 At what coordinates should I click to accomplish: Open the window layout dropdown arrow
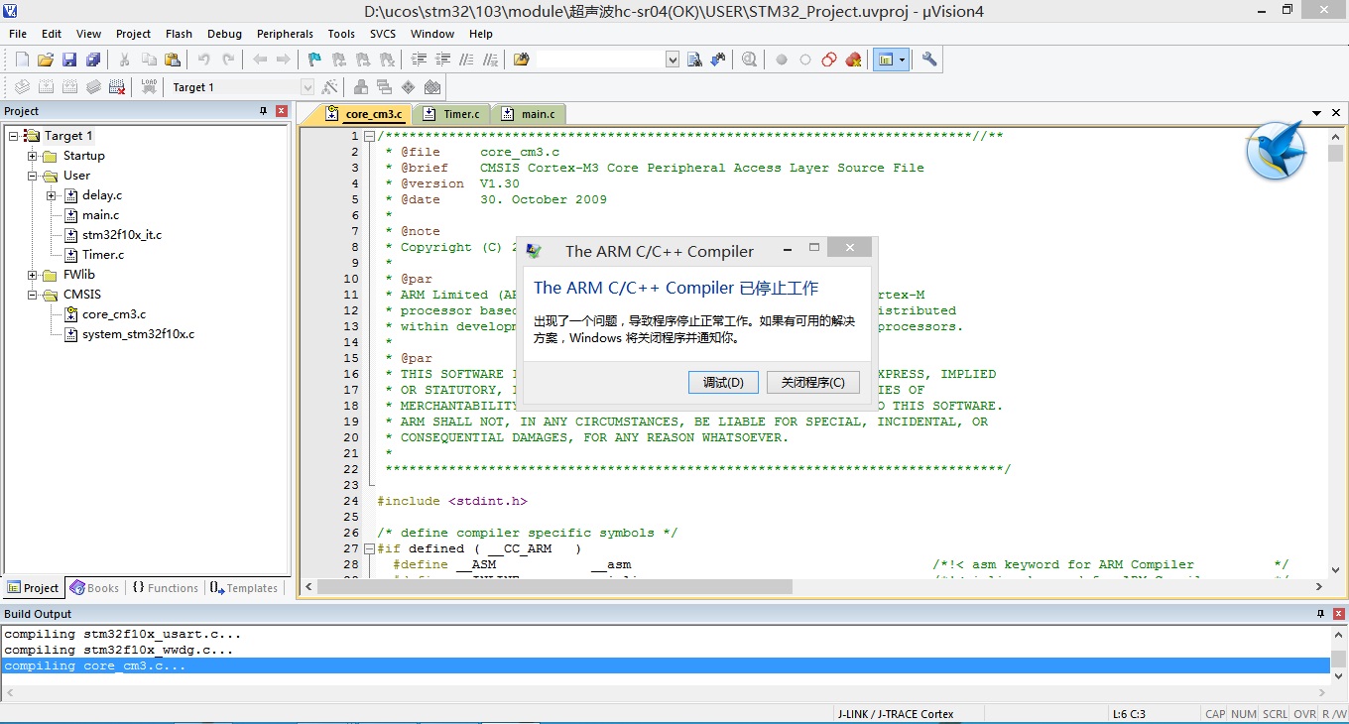(903, 60)
